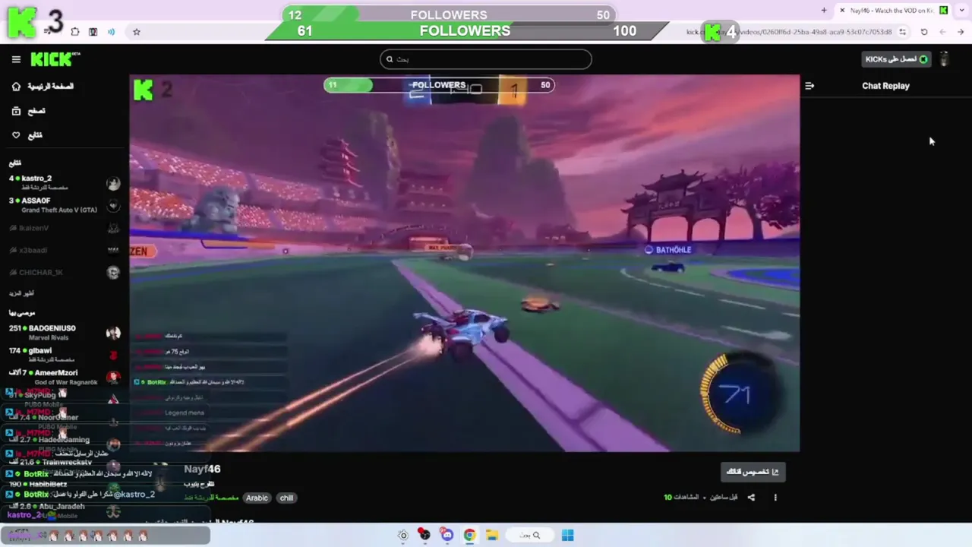Reload the page
972x547 pixels.
924,32
